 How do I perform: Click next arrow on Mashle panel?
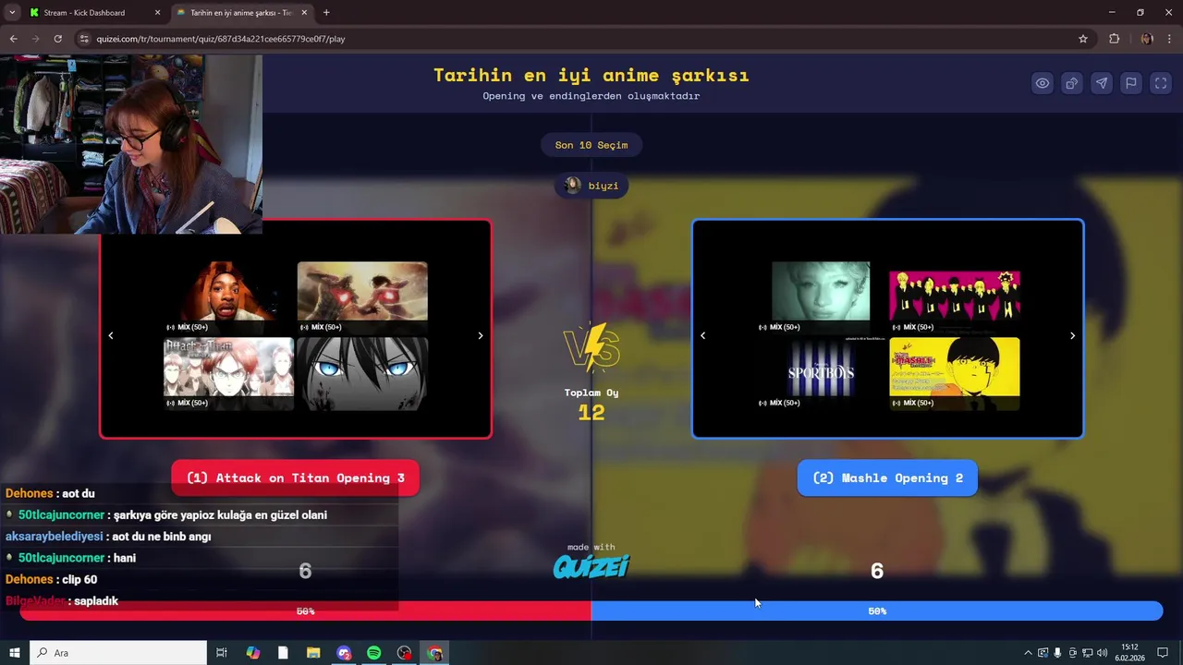point(1072,335)
